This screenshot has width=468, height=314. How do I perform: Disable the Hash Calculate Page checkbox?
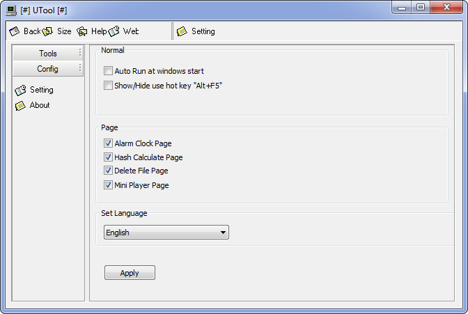[x=108, y=157]
